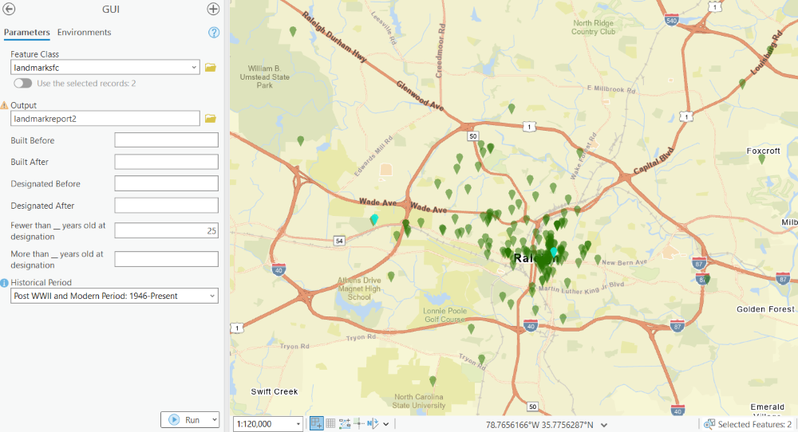The image size is (798, 432).
Task: Browse for Feature Class with folder icon
Action: [x=211, y=68]
